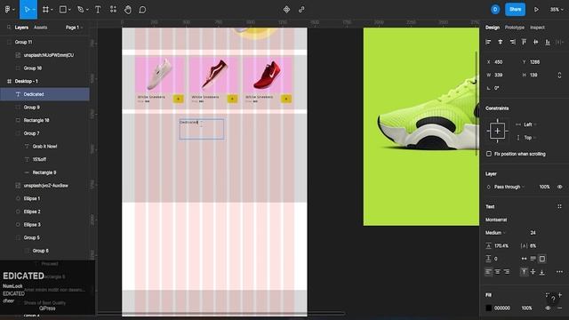This screenshot has width=569, height=320.
Task: Open the Rectangle shape tools dropdown arrow
Action: click(69, 10)
